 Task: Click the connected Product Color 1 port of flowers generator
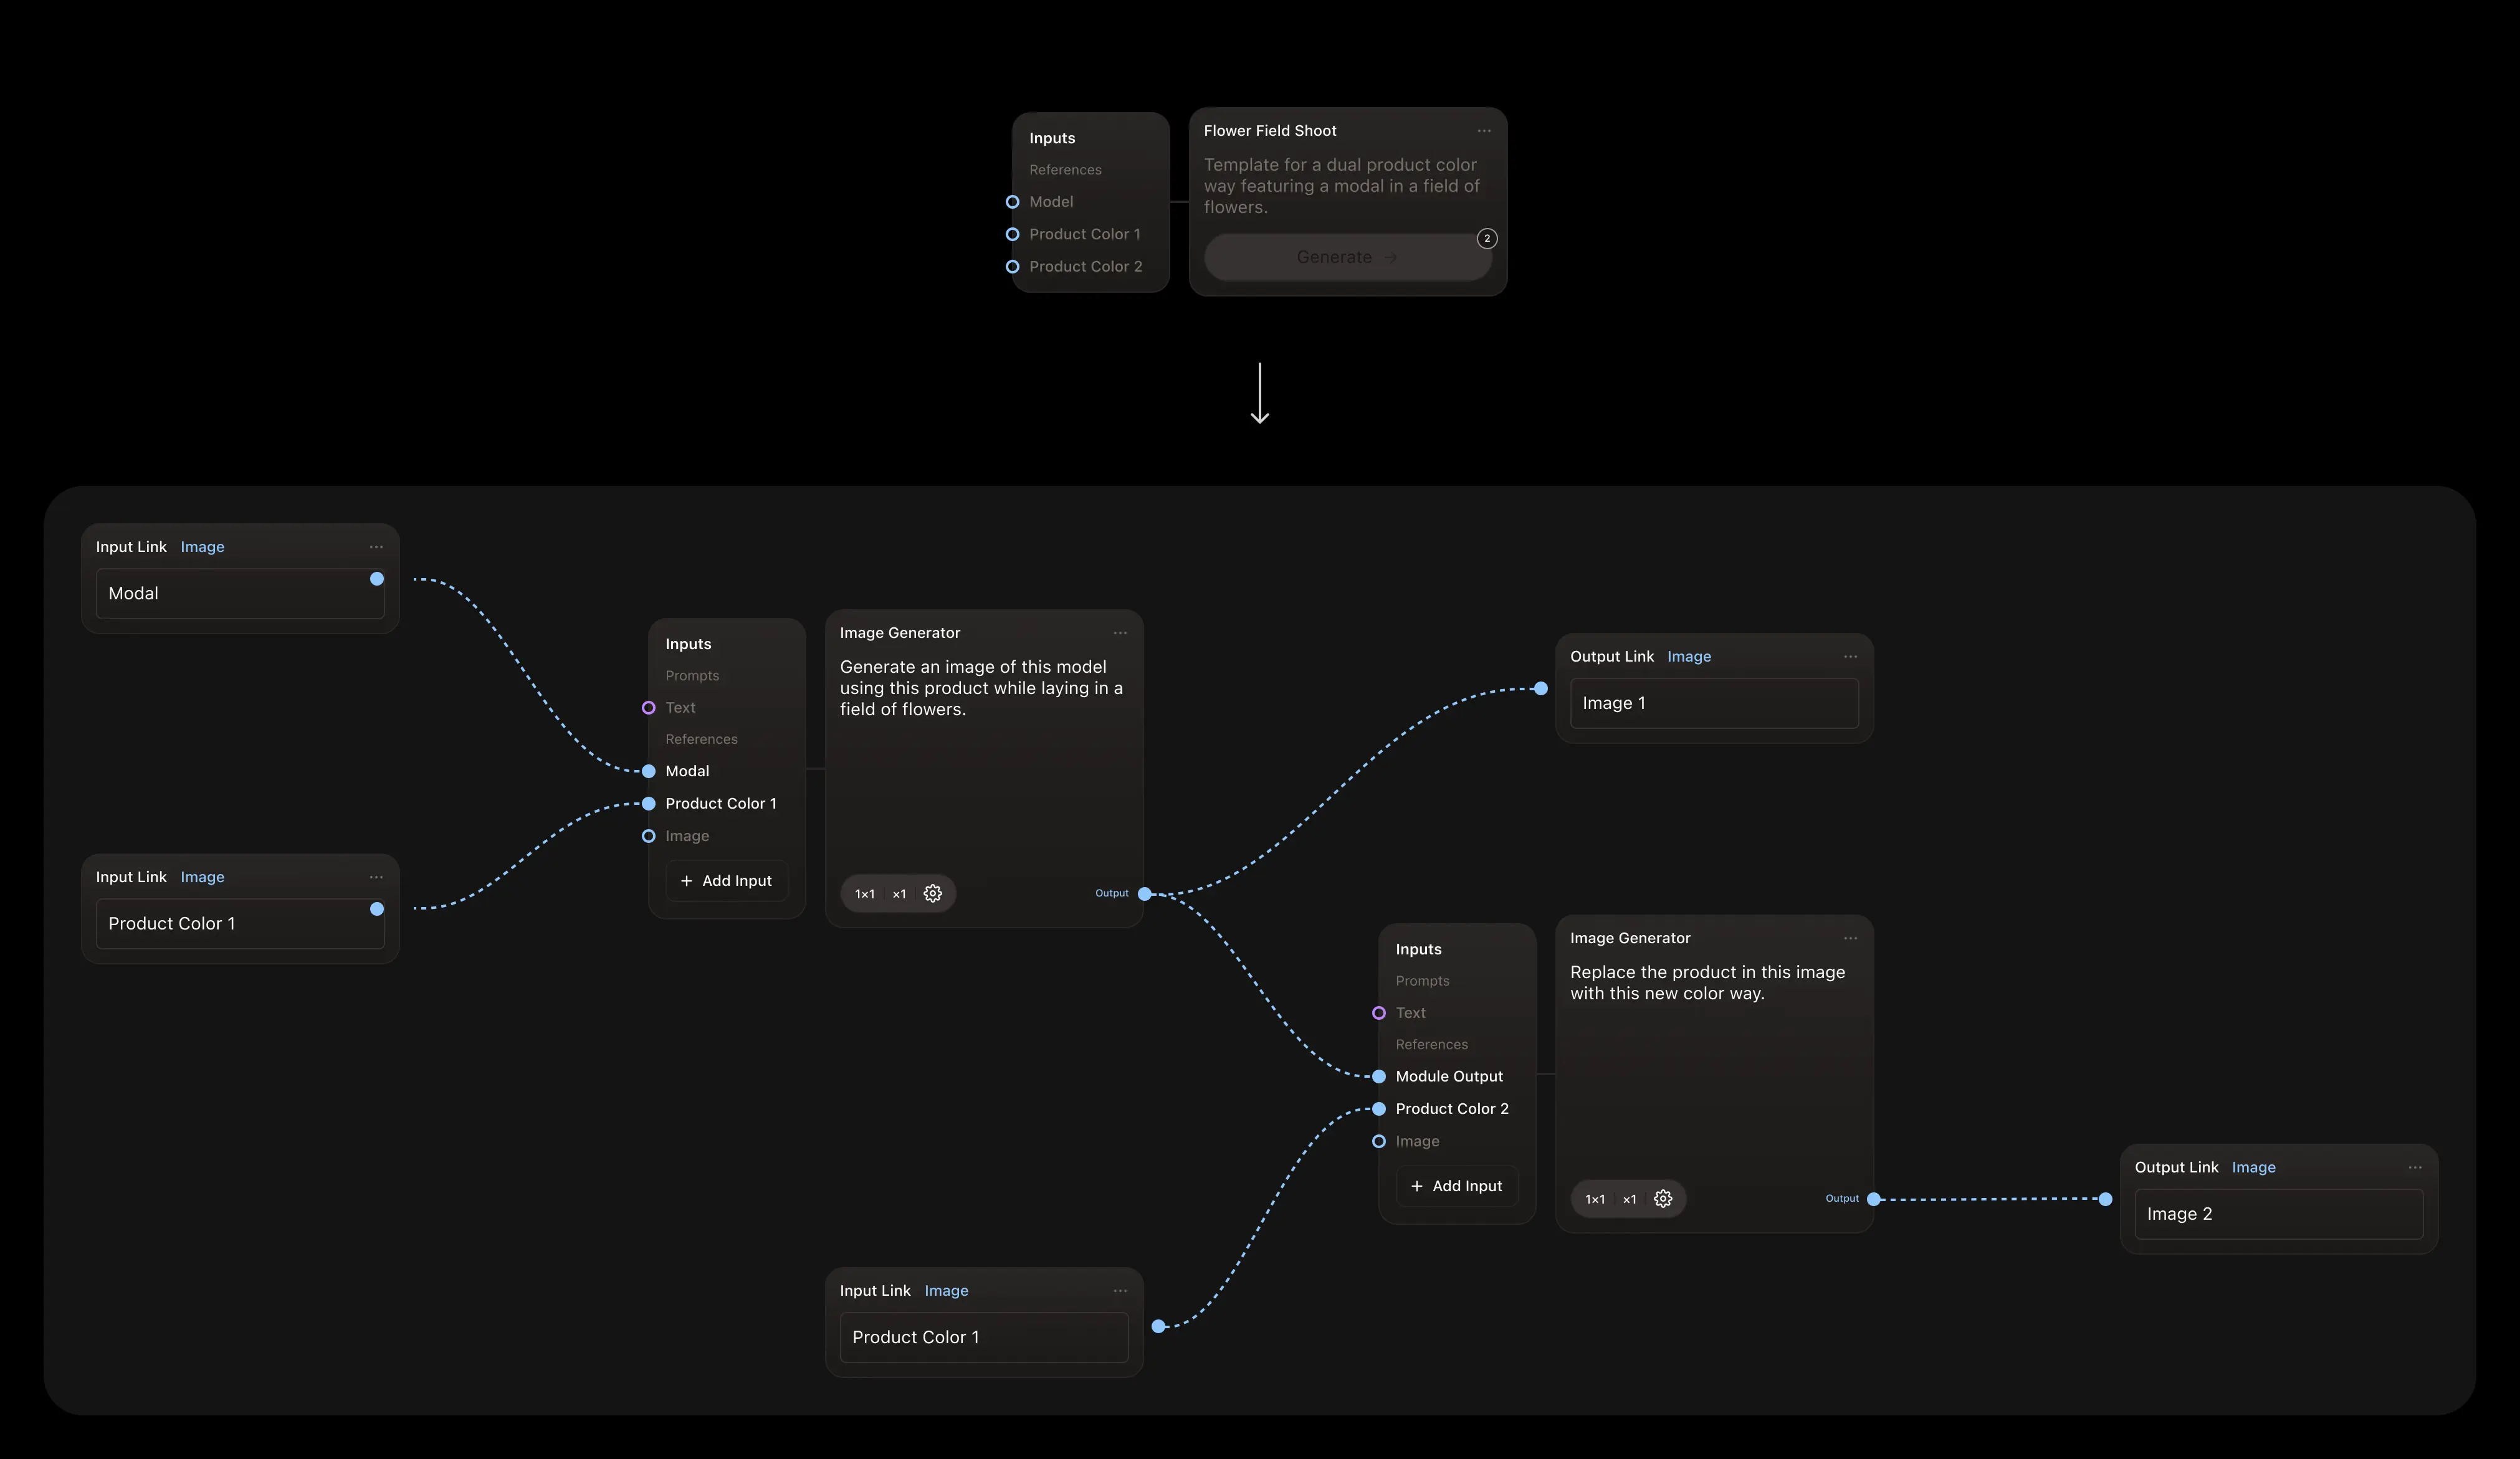coord(648,804)
